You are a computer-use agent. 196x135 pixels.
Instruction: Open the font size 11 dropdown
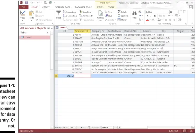click(177, 12)
